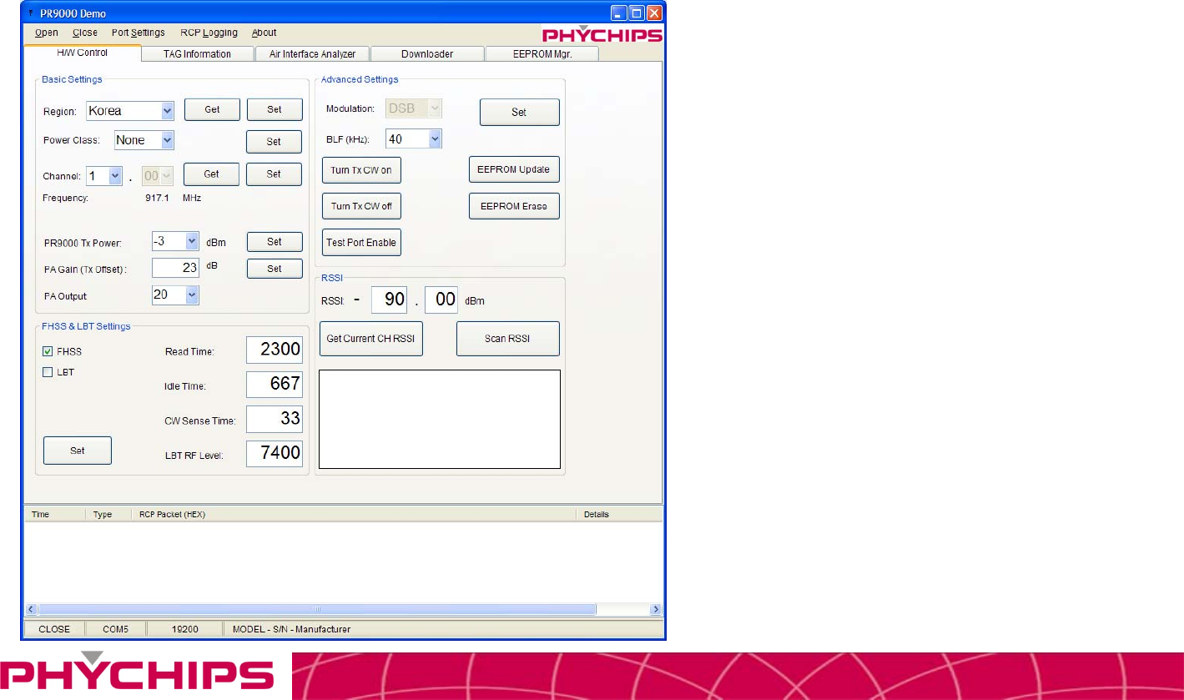Switch to the Air Interface Analyzer tab
Viewport: 1184px width, 700px height.
point(312,54)
